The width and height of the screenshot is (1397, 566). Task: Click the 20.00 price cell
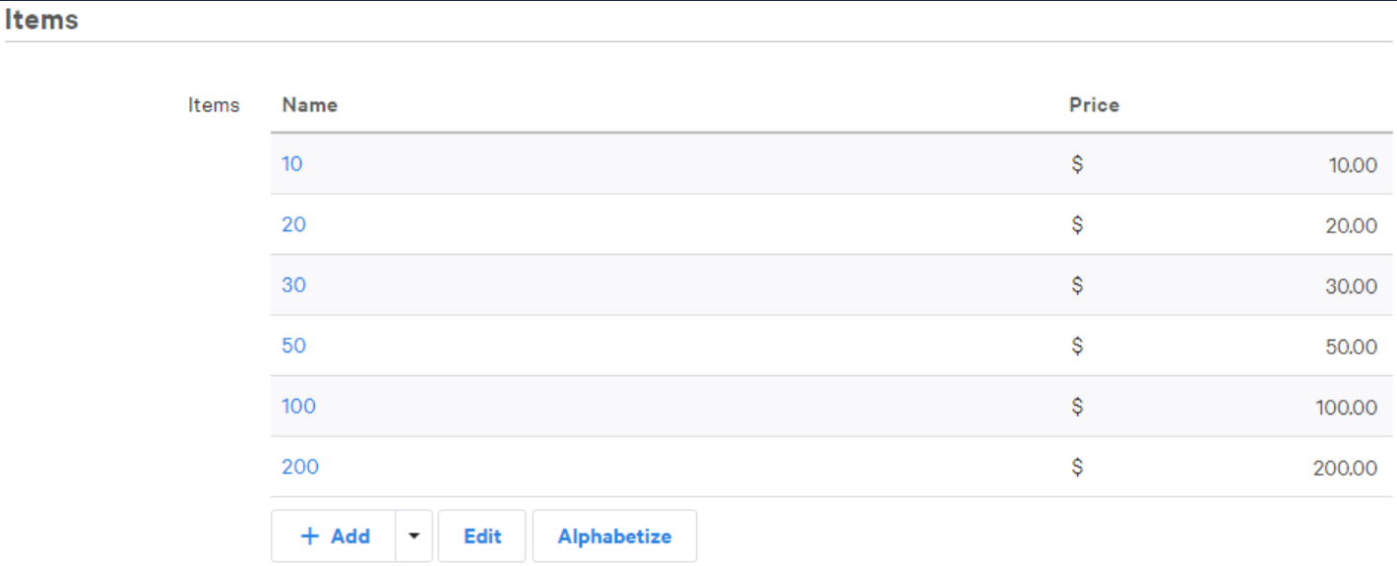(x=1351, y=226)
